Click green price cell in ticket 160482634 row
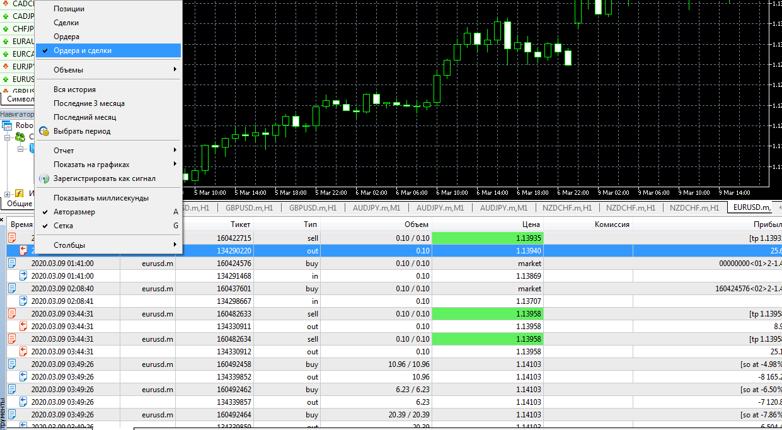 click(488, 339)
